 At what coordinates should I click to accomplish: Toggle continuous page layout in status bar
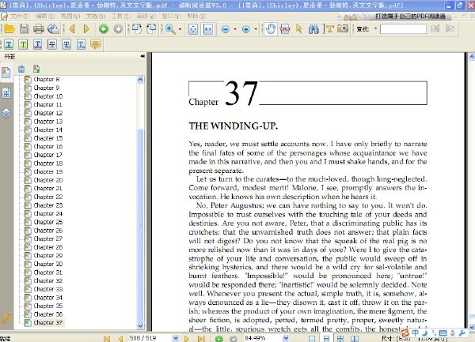(326, 339)
